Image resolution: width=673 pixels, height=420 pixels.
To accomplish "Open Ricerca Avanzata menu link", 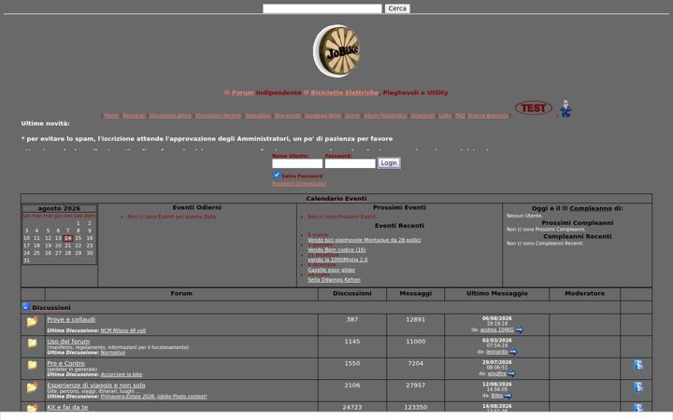I will (x=488, y=116).
